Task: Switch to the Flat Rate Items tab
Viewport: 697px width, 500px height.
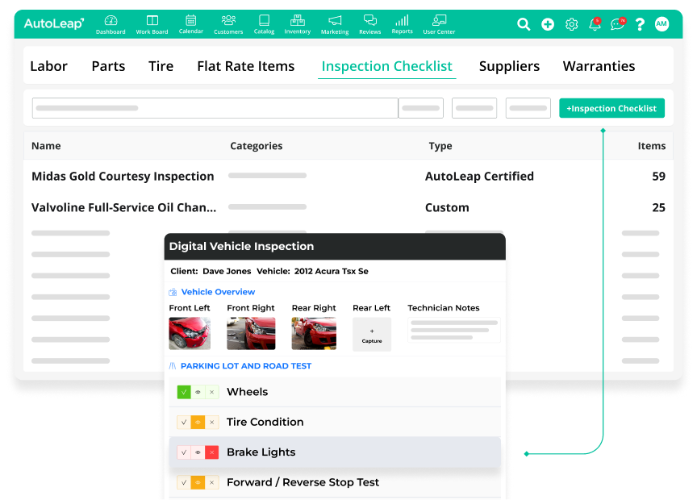Action: point(246,66)
